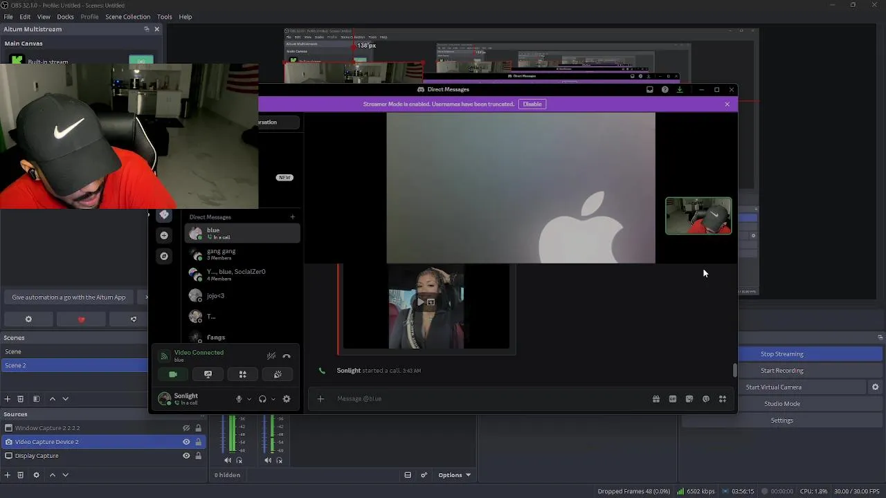Select 'Scene 2' in Scenes list
This screenshot has height=498, width=886.
[x=74, y=365]
